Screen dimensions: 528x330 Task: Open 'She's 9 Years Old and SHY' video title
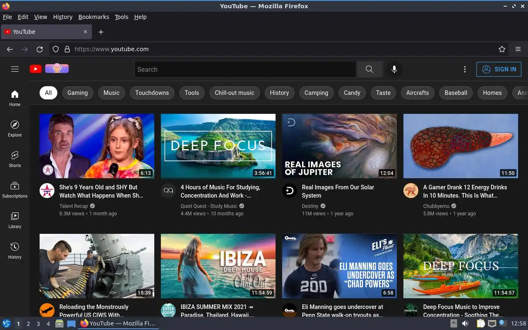click(x=101, y=191)
